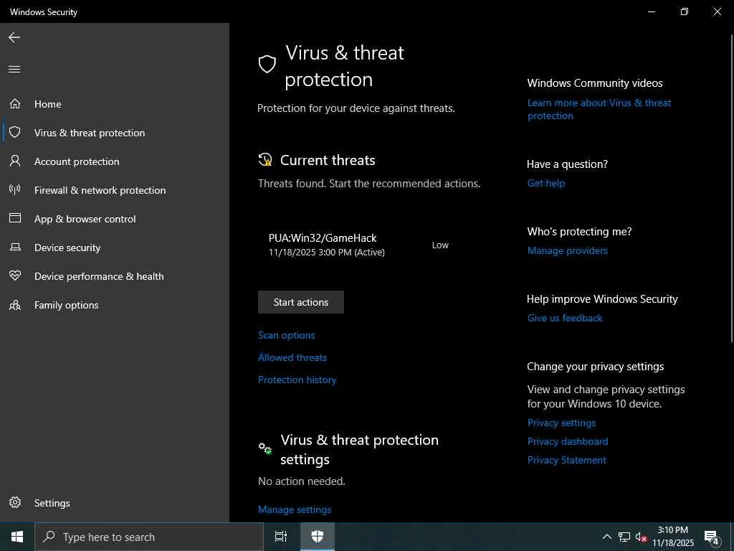This screenshot has width=734, height=551.
Task: Click the Firewall & network protection icon
Action: coord(15,190)
